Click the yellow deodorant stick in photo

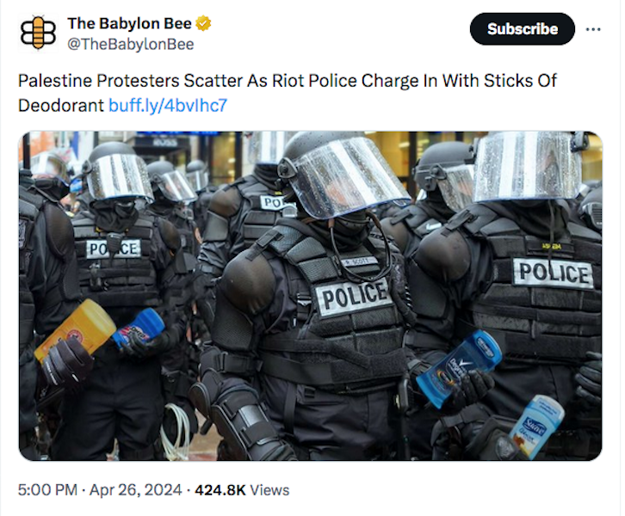[75, 329]
